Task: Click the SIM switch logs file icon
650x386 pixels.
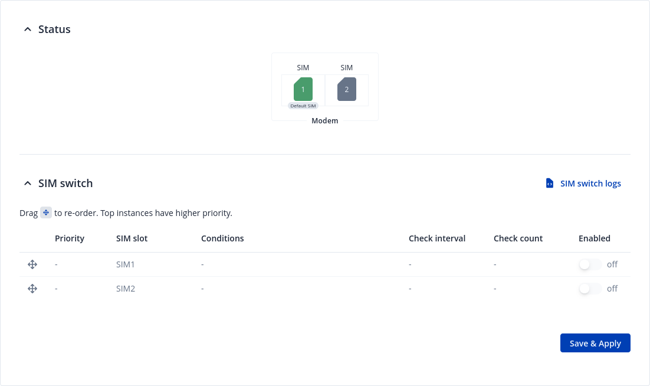Action: 550,184
